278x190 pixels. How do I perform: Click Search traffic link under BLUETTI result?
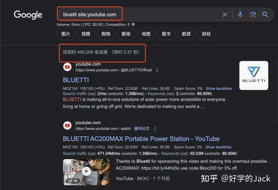75,94
